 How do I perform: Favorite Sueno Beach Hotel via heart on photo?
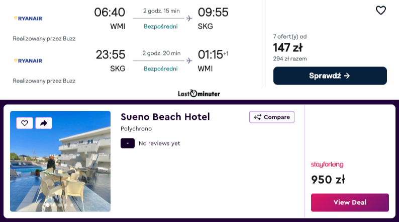pyautogui.click(x=25, y=123)
